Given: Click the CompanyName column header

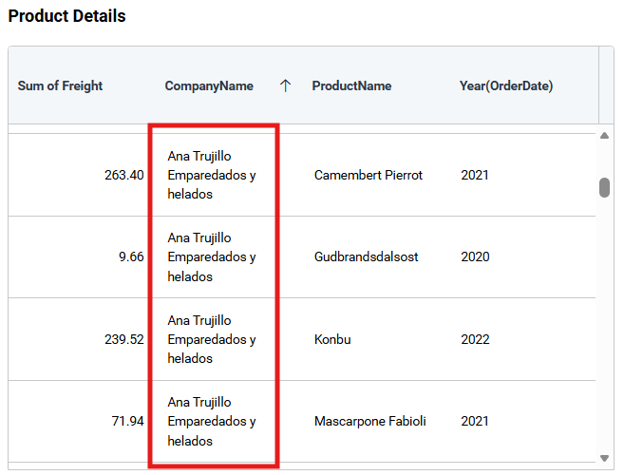Looking at the screenshot, I should click(209, 85).
